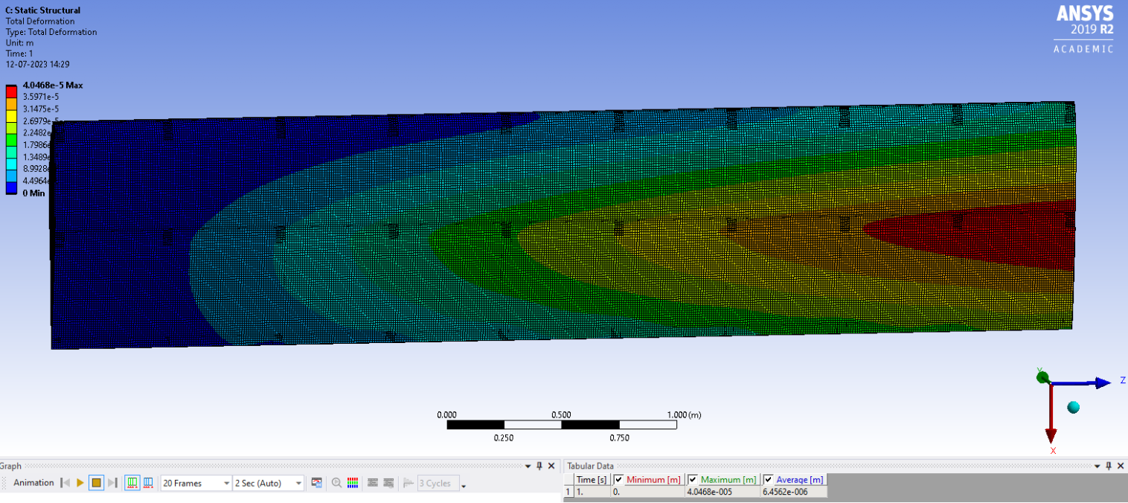1128x503 pixels.
Task: Select distributed frames animation mode icon
Action: tap(132, 483)
